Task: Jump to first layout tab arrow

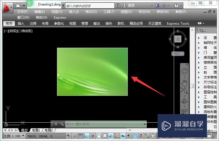Action: coord(5,130)
